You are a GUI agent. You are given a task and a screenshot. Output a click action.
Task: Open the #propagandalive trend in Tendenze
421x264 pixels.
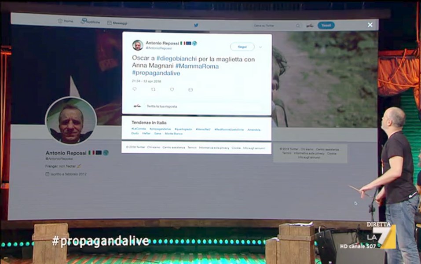pos(160,129)
